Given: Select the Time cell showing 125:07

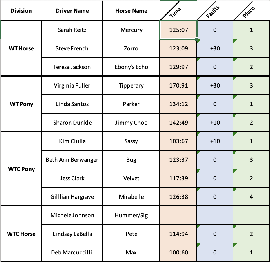Looking at the screenshot, I should pos(178,30).
